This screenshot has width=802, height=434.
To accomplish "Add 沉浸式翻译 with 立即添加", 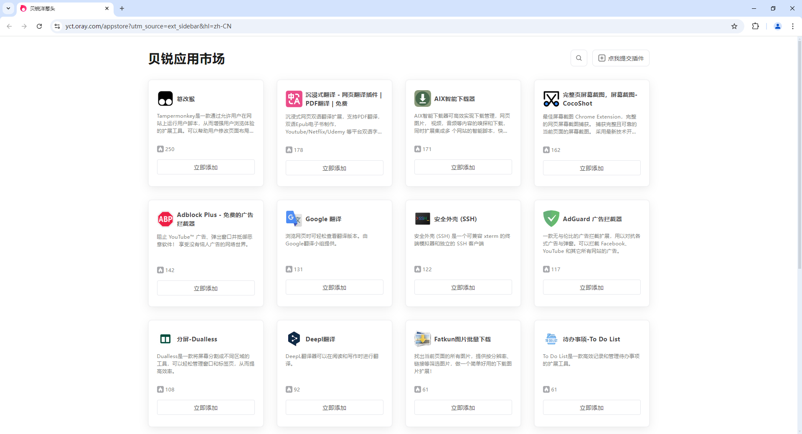I will click(335, 168).
